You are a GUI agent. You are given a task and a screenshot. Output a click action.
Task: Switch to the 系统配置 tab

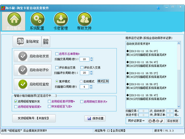(x=37, y=21)
